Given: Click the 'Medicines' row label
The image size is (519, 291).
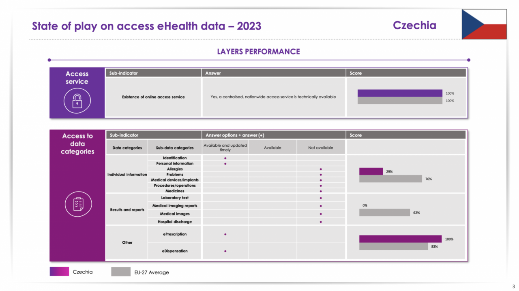Looking at the screenshot, I should click(x=175, y=191).
